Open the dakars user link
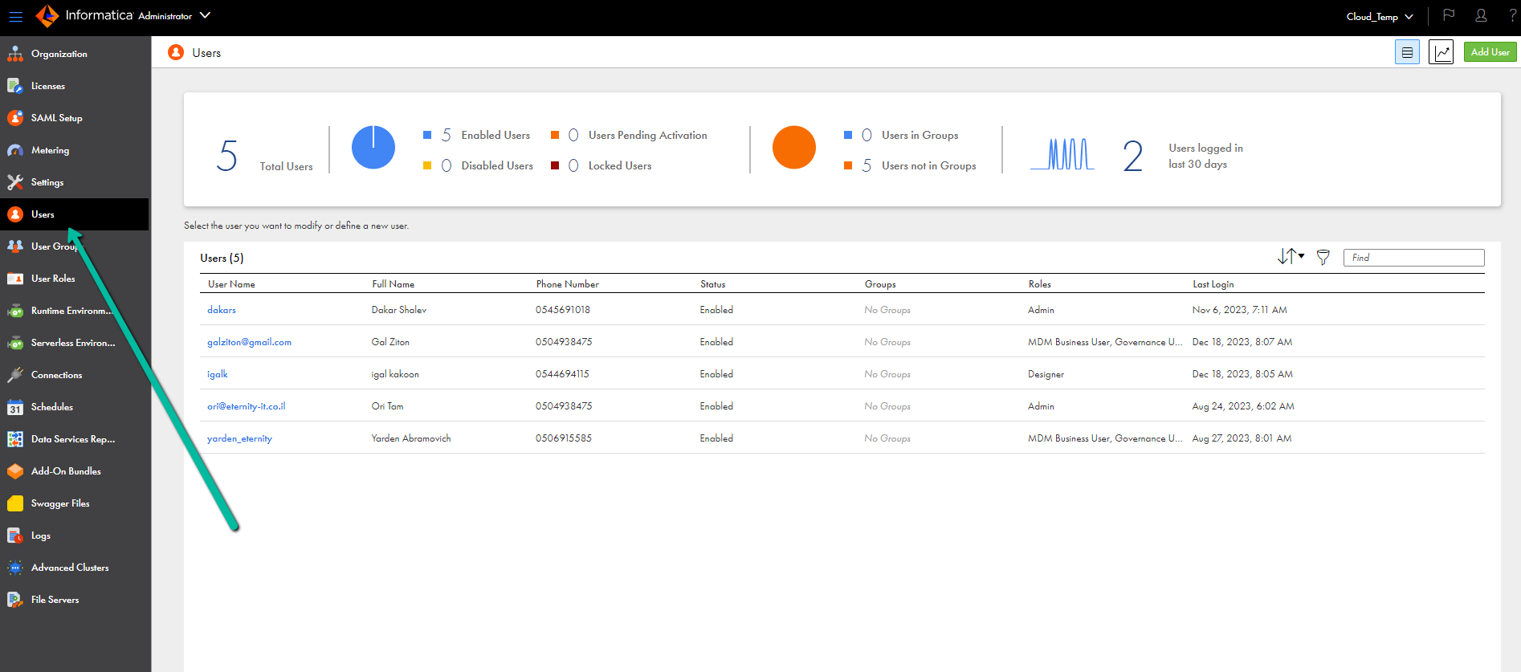The width and height of the screenshot is (1521, 672). [x=222, y=310]
